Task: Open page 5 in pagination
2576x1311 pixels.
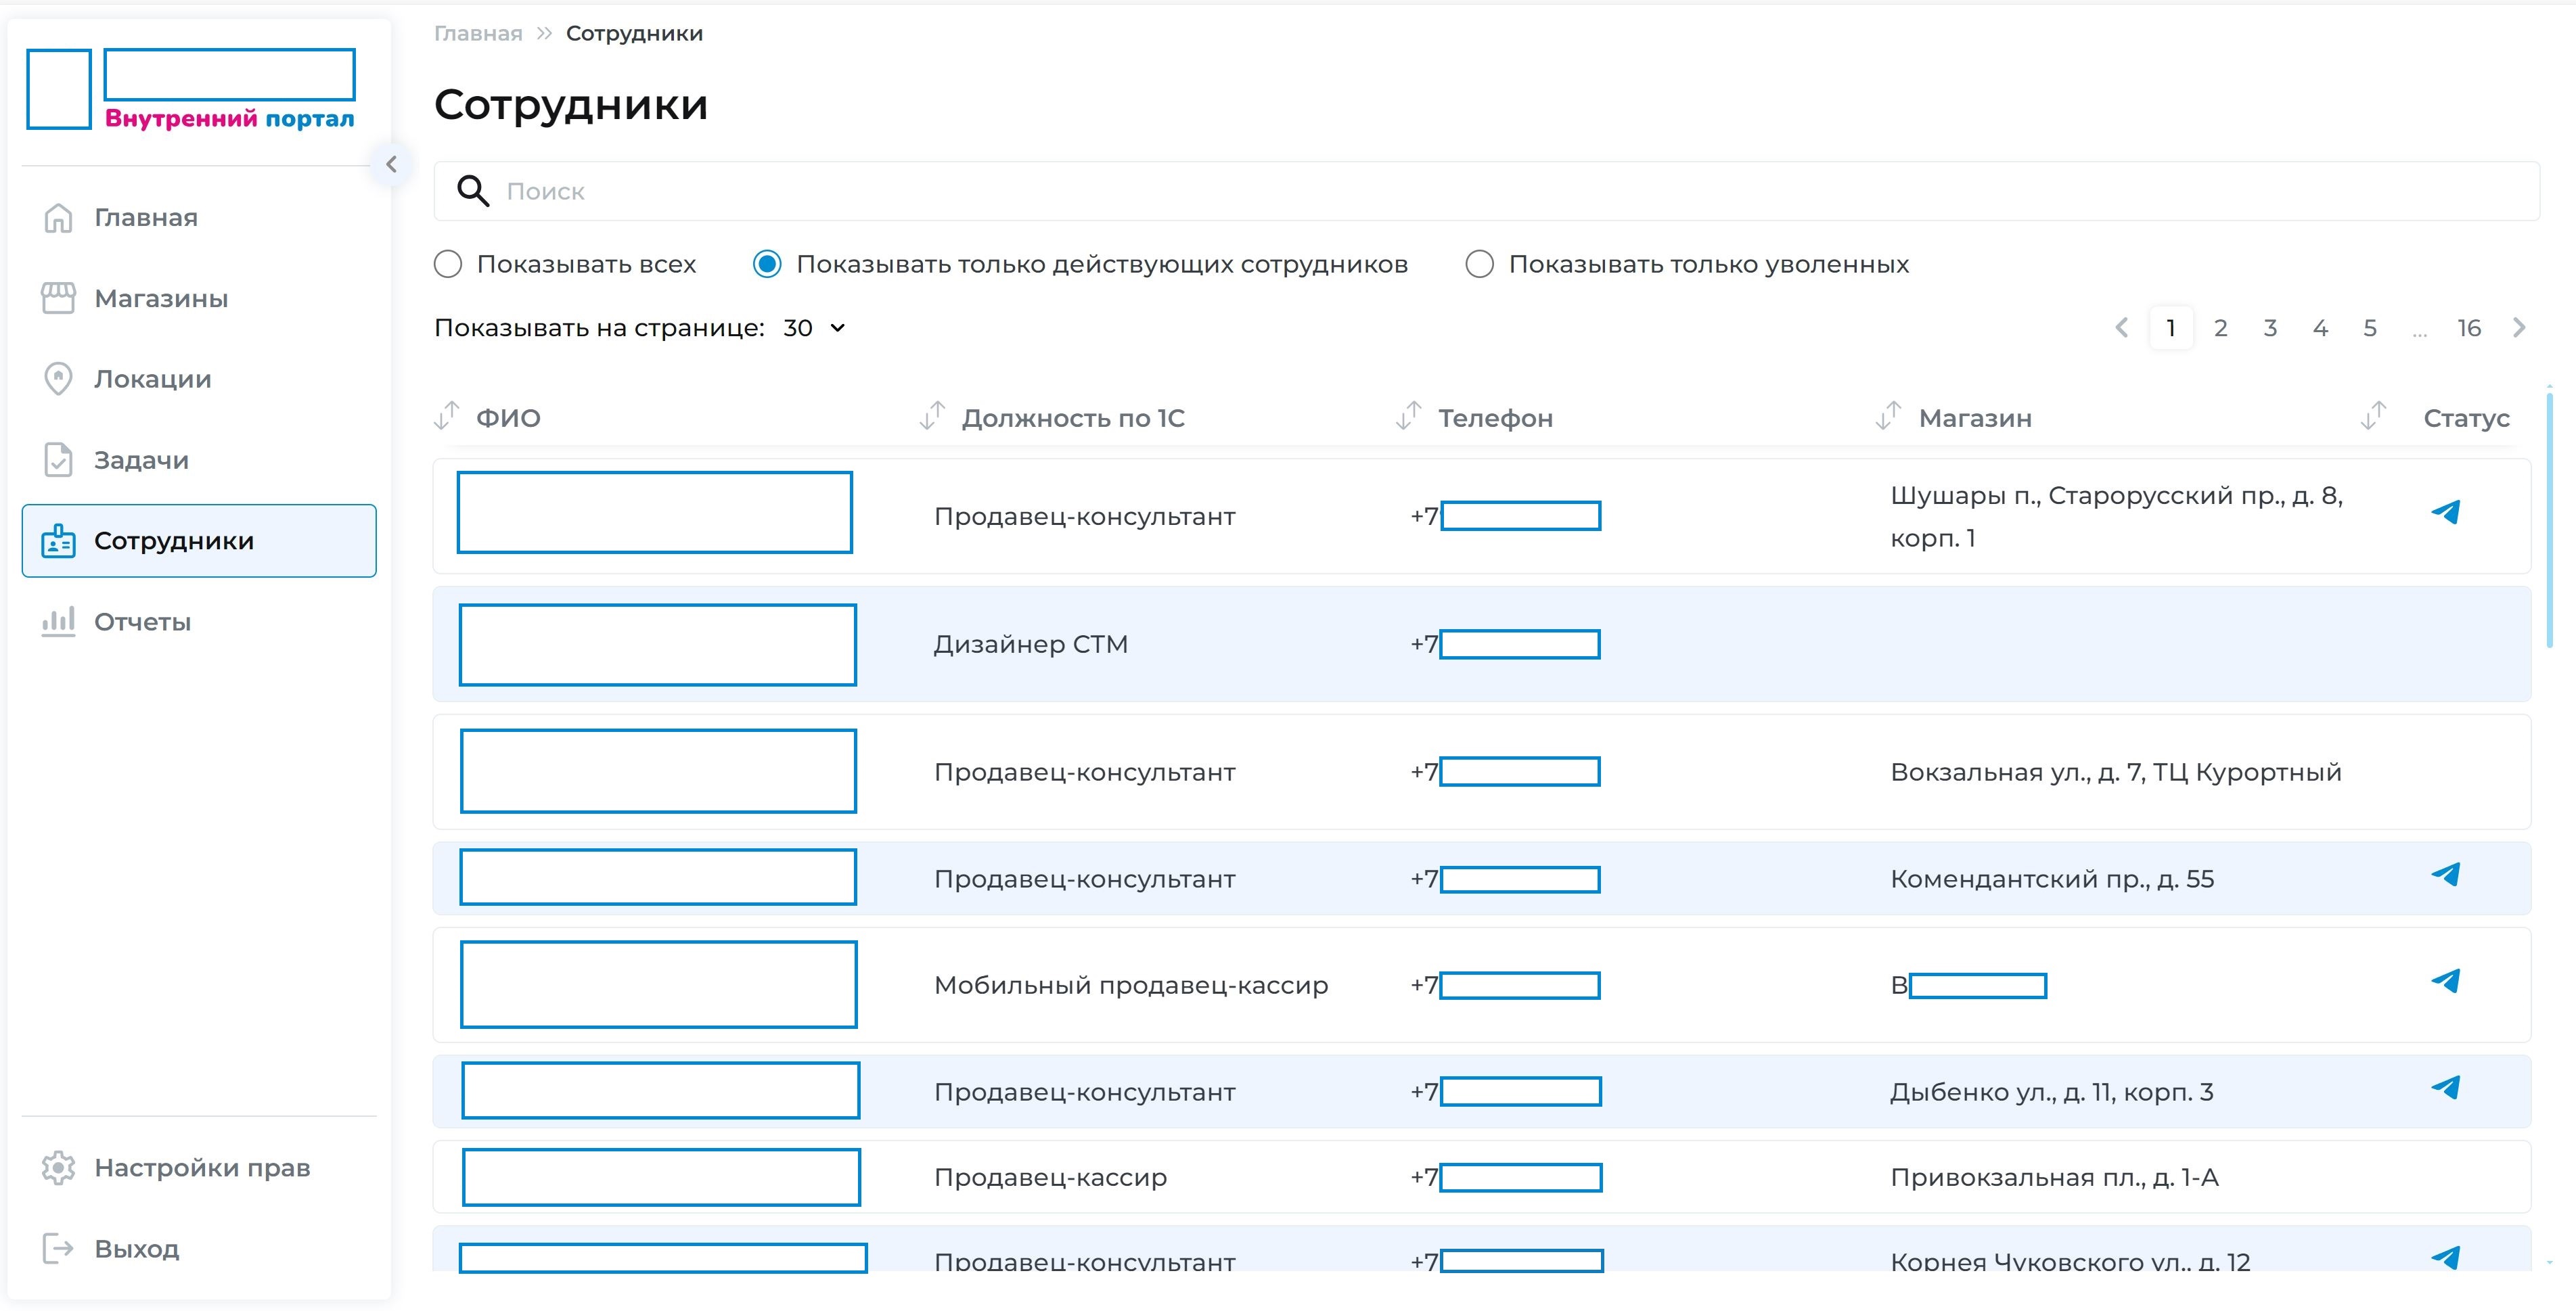Action: tap(2370, 328)
